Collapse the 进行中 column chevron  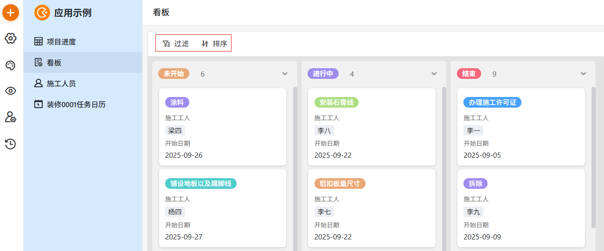pos(434,74)
